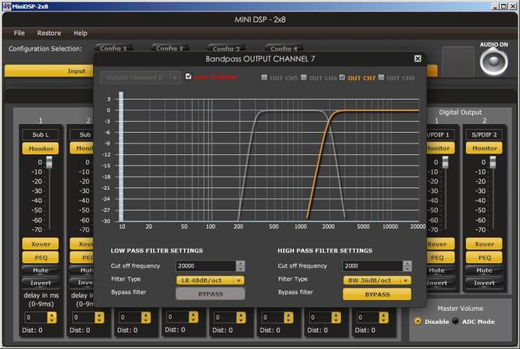520x349 pixels.
Task: Click low pass cut off frequency stepper arrows
Action: pyautogui.click(x=240, y=265)
